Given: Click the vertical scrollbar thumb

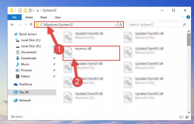Looking at the screenshot, I should click(189, 40).
